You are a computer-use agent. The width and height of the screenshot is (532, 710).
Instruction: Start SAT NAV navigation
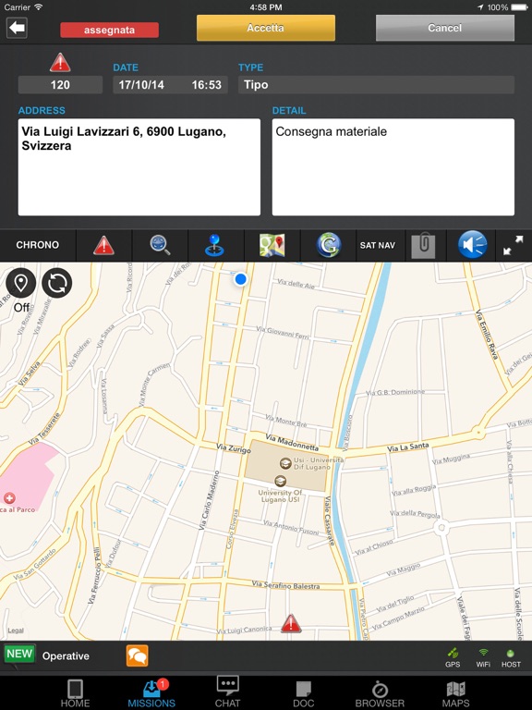377,245
